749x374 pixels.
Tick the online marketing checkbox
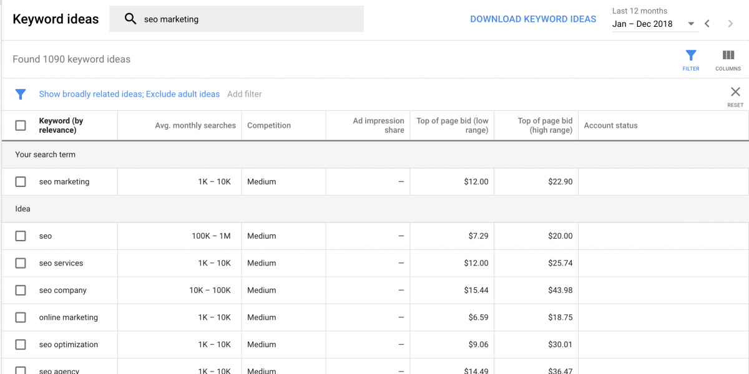[21, 317]
